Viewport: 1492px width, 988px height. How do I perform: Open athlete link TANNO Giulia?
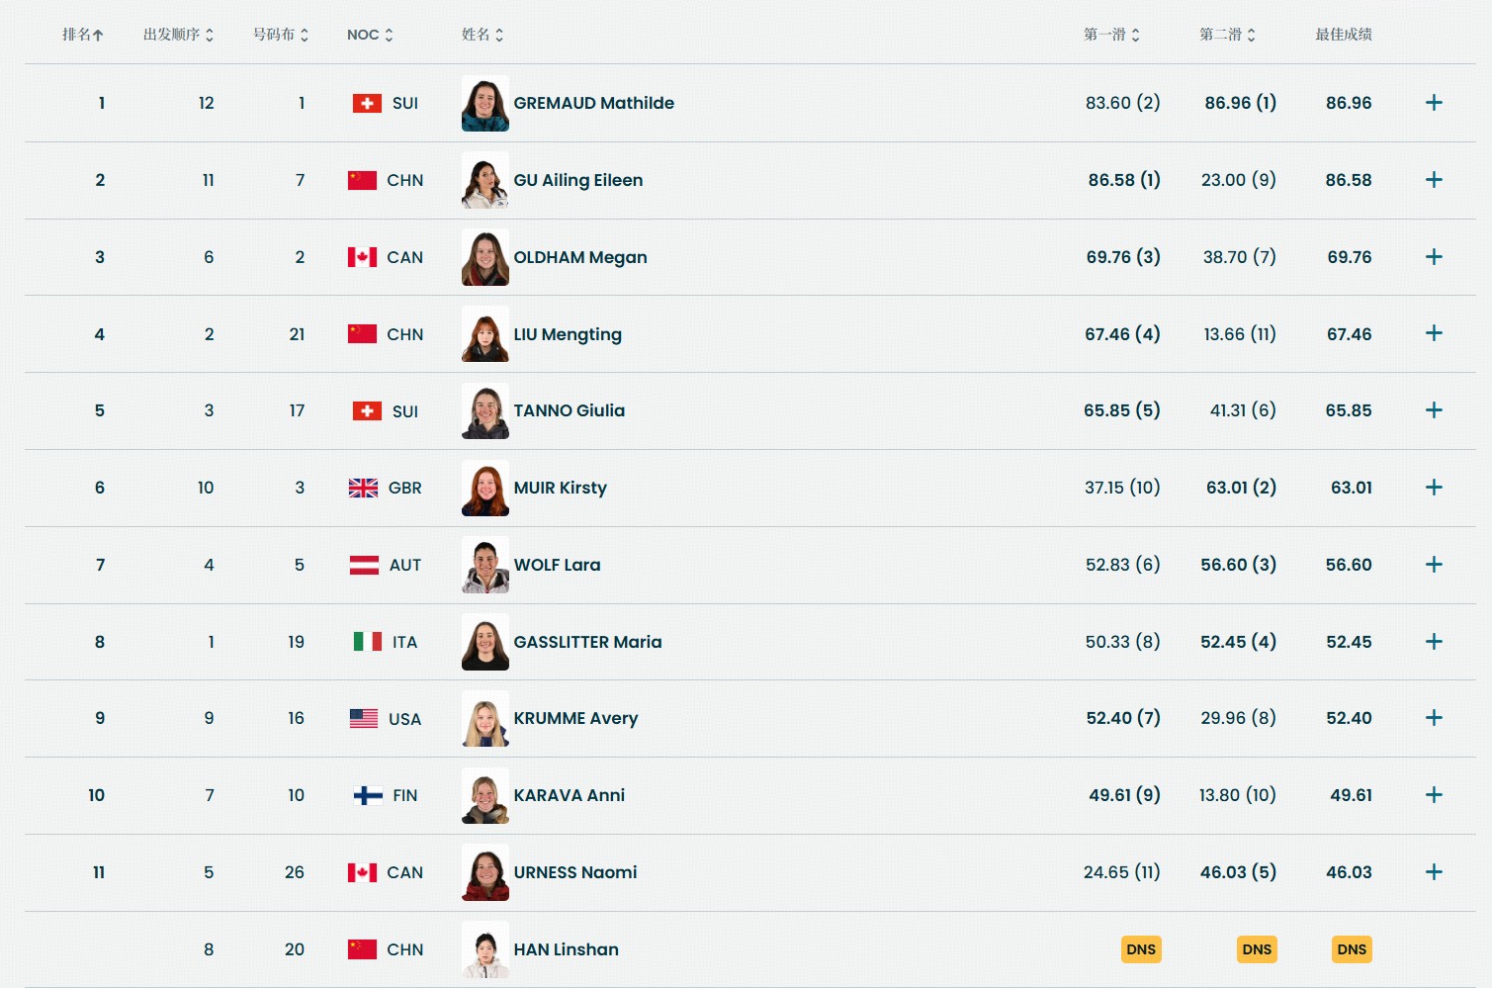tap(569, 410)
